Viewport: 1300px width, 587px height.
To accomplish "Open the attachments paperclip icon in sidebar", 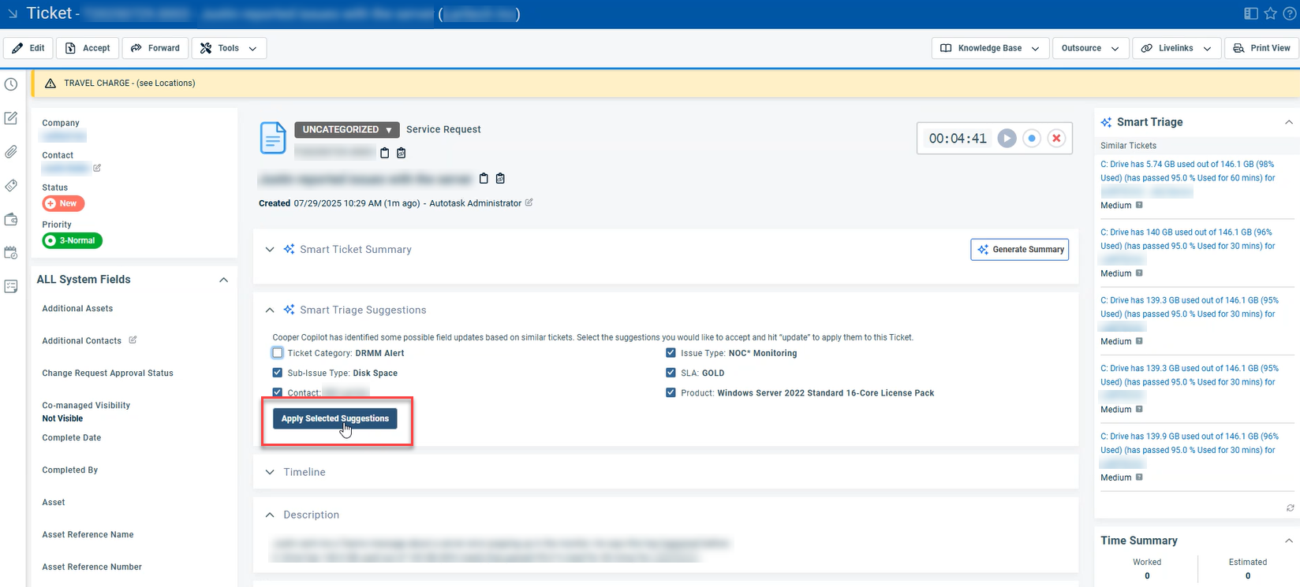I will (11, 152).
